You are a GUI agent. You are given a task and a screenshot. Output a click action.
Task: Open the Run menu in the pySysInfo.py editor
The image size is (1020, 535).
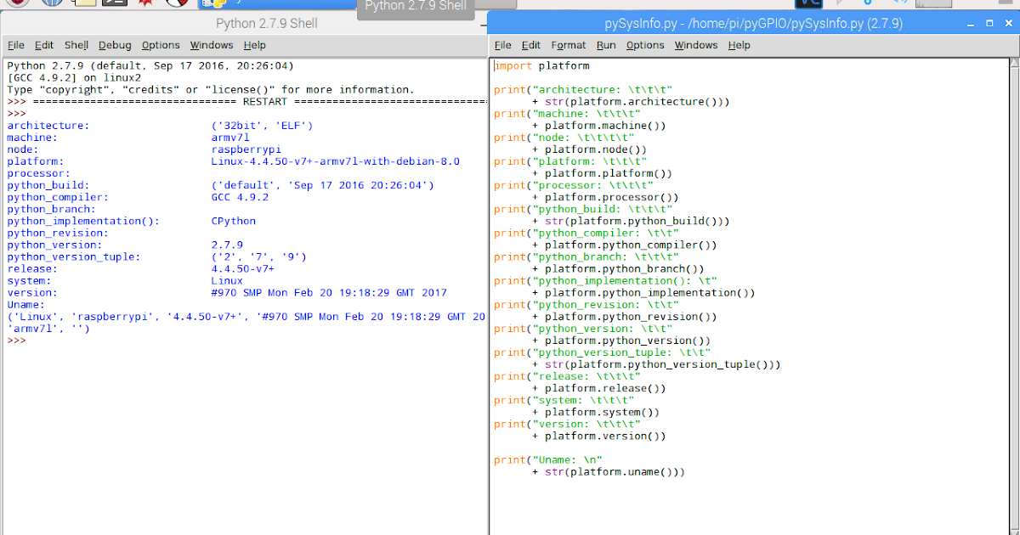(606, 45)
